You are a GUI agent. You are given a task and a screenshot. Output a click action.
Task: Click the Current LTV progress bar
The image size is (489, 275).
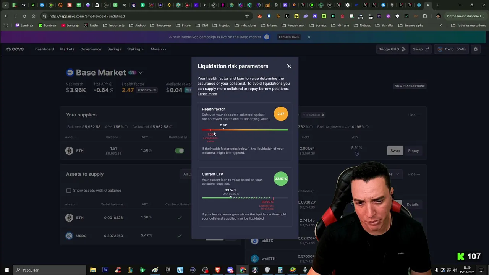(x=245, y=198)
